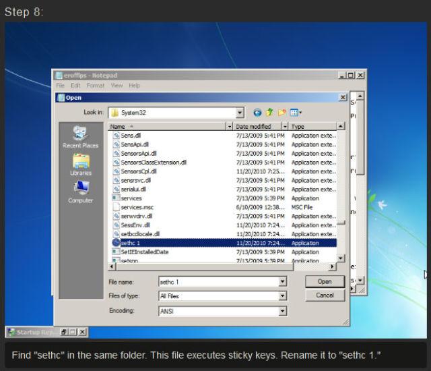Expand the Files of type dropdown

282,296
